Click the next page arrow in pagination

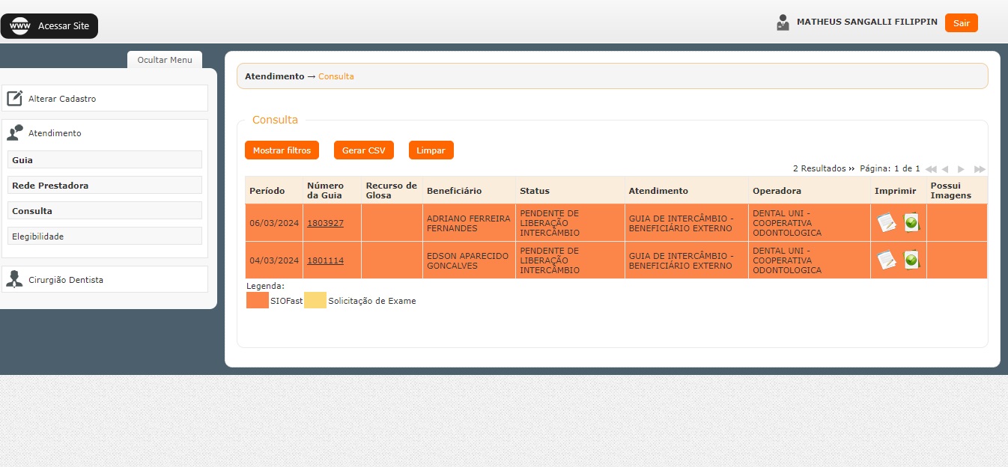click(962, 169)
